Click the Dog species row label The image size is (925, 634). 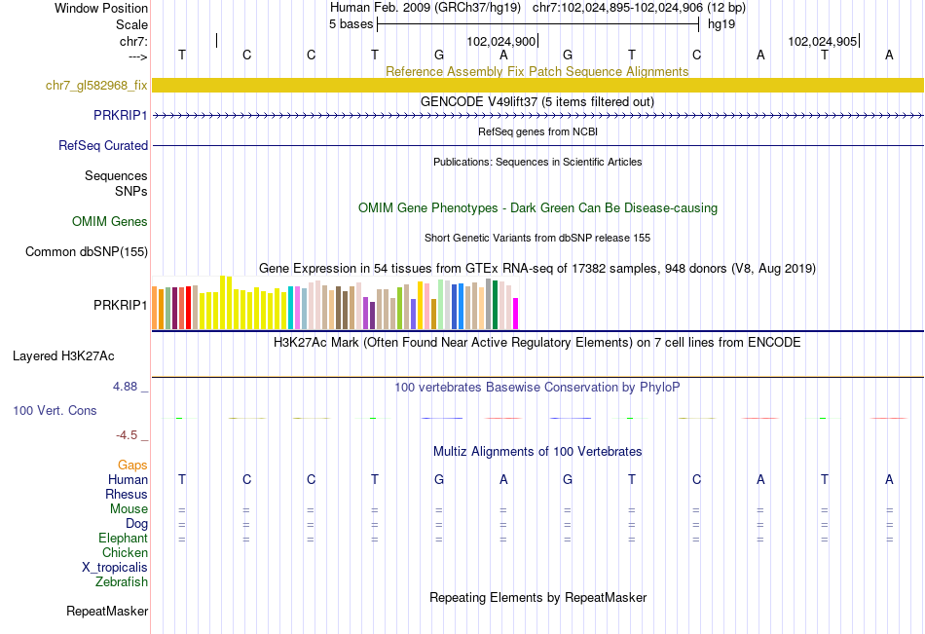[136, 524]
